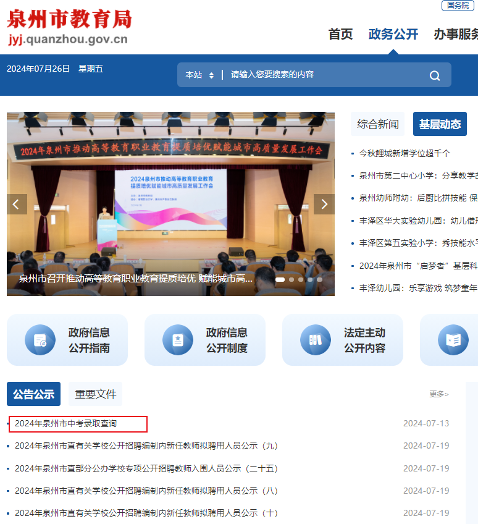Click the partially visible open-book icon card

coord(449,340)
